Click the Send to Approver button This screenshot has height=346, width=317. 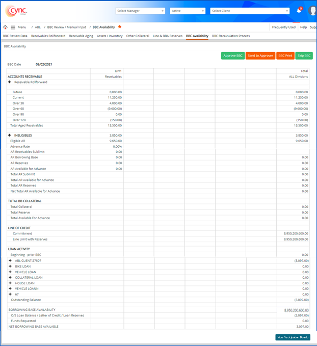[x=260, y=56]
